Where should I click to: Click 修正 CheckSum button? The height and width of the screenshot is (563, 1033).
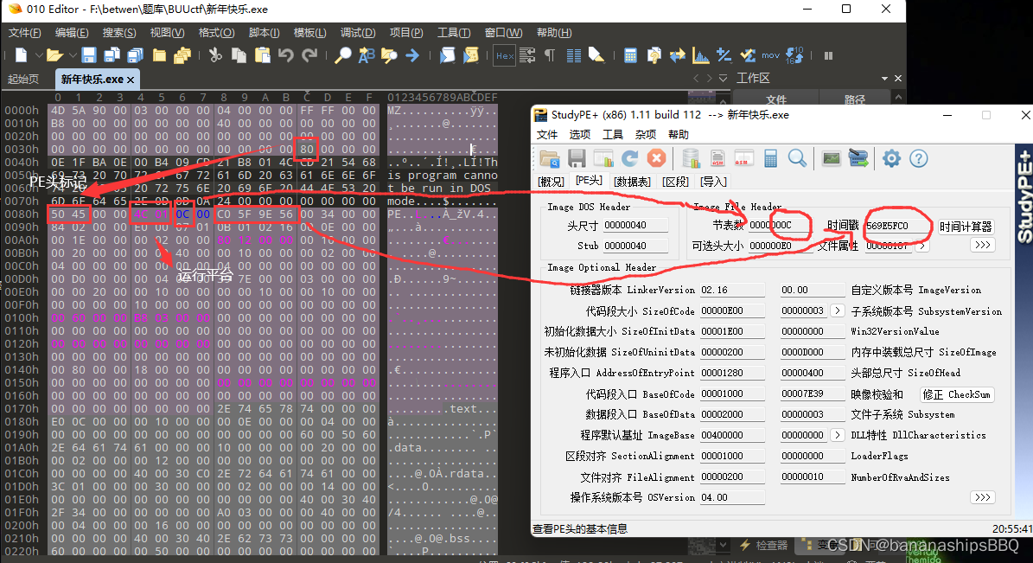pos(957,394)
